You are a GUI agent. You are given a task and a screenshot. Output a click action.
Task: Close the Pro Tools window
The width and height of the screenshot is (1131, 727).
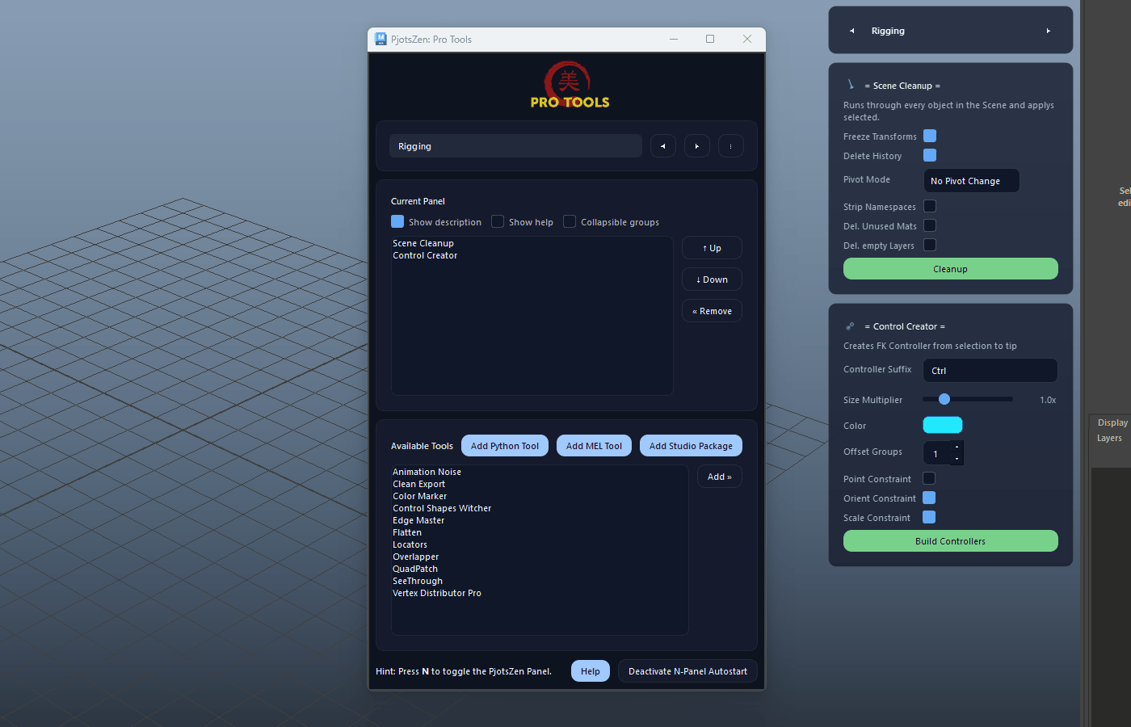pos(747,39)
